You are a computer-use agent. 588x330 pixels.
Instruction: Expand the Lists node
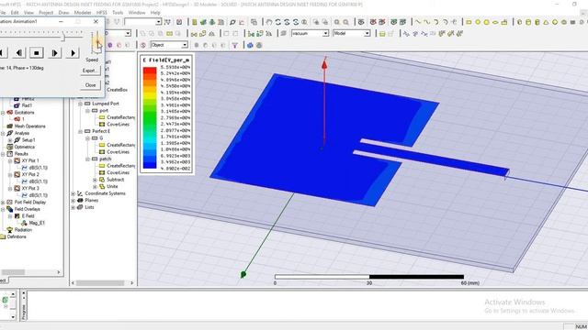[73, 207]
